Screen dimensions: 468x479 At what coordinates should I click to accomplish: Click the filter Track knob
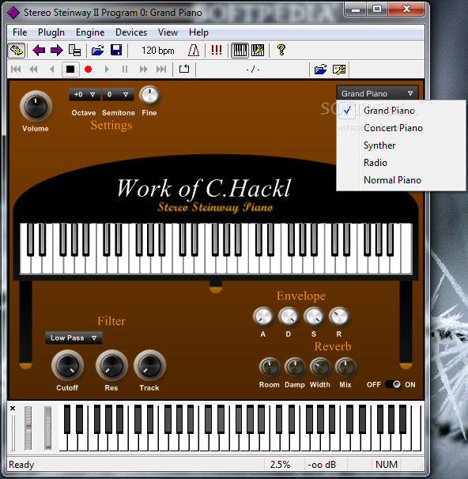click(x=149, y=365)
